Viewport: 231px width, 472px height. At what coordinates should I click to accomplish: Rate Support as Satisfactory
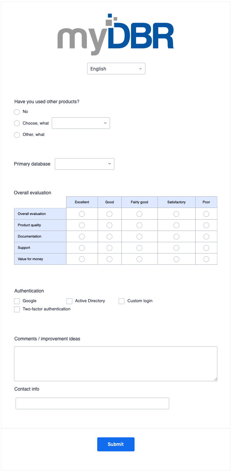(176, 248)
